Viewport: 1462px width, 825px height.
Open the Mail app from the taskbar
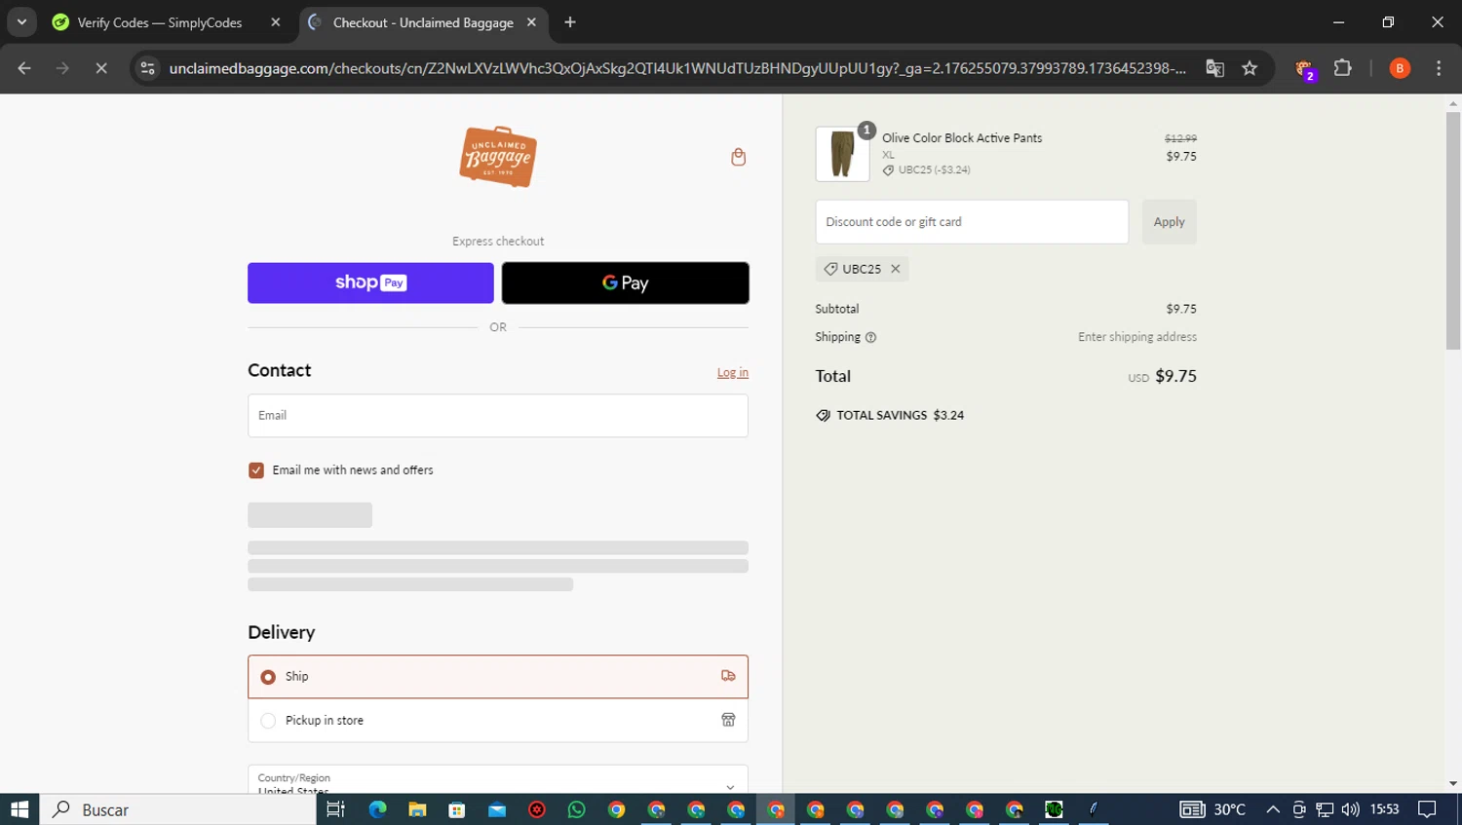(x=497, y=809)
